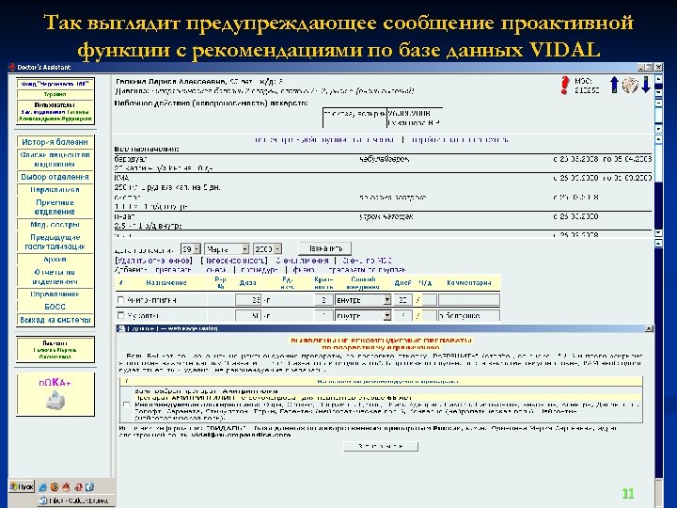This screenshot has width=677, height=508.
Task: Click the Назначение column header
Action: tap(166, 283)
